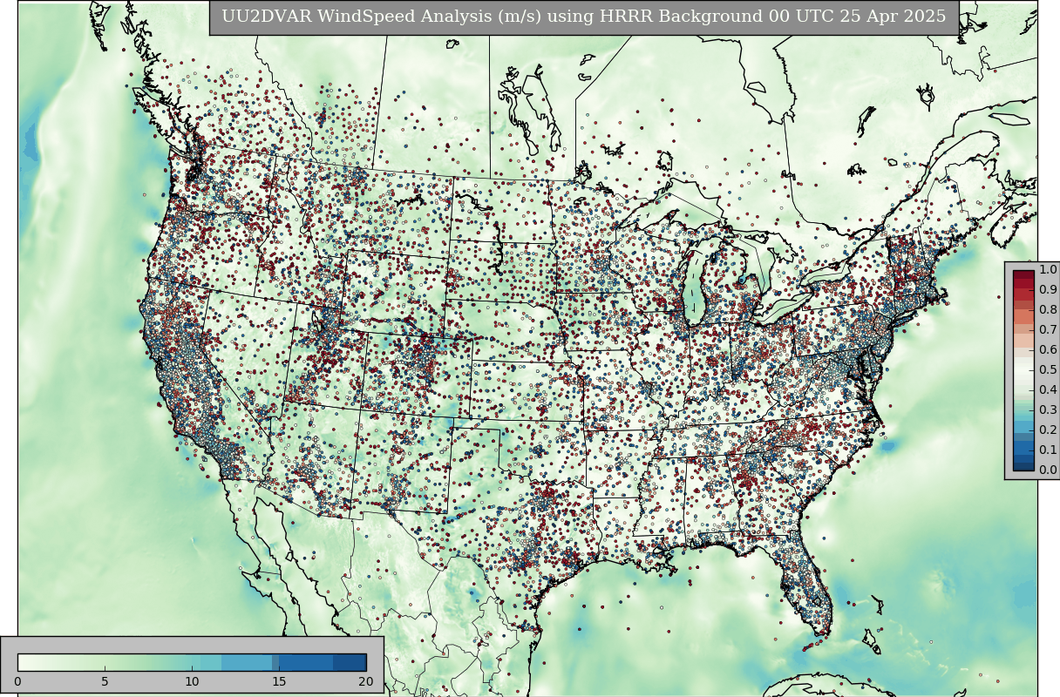Screen dimensions: 1060x697
Task: Click the 0.9 label on vertical colorbar
Action: pos(1048,290)
